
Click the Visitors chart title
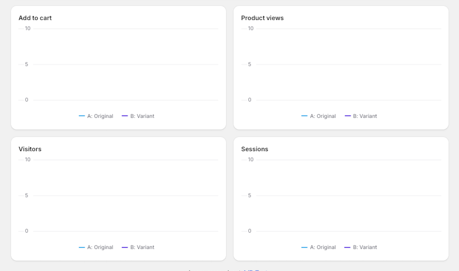(30, 149)
